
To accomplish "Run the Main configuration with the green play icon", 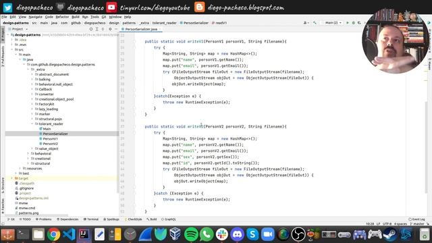I will pyautogui.click(x=348, y=23).
